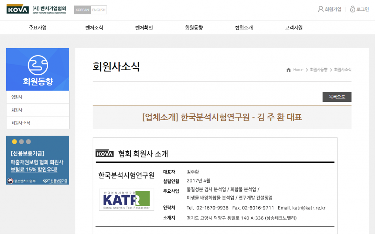Viewport: 376px width, 243px height.
Task: Click the address line 경기도 고양시 덕양구
Action: click(242, 218)
